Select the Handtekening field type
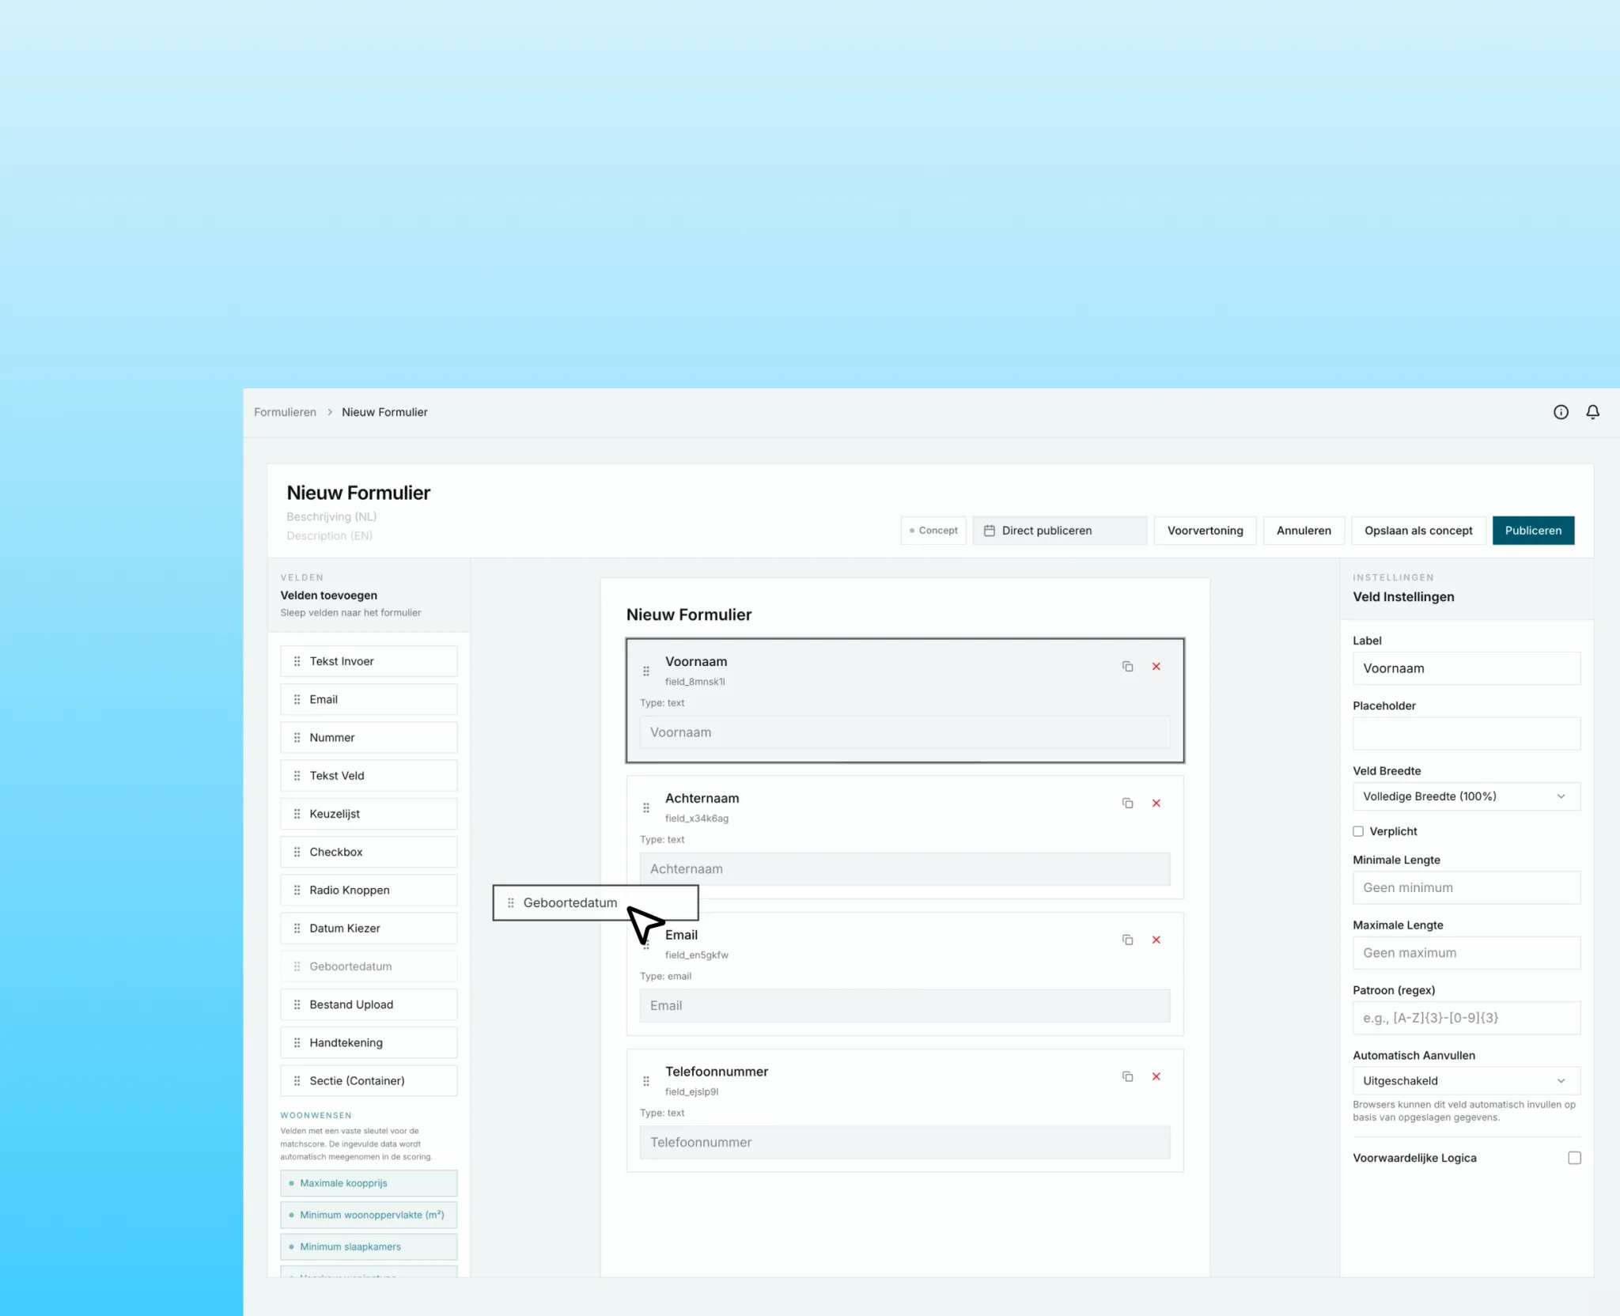Screen dimensions: 1620x1316 (369, 1043)
